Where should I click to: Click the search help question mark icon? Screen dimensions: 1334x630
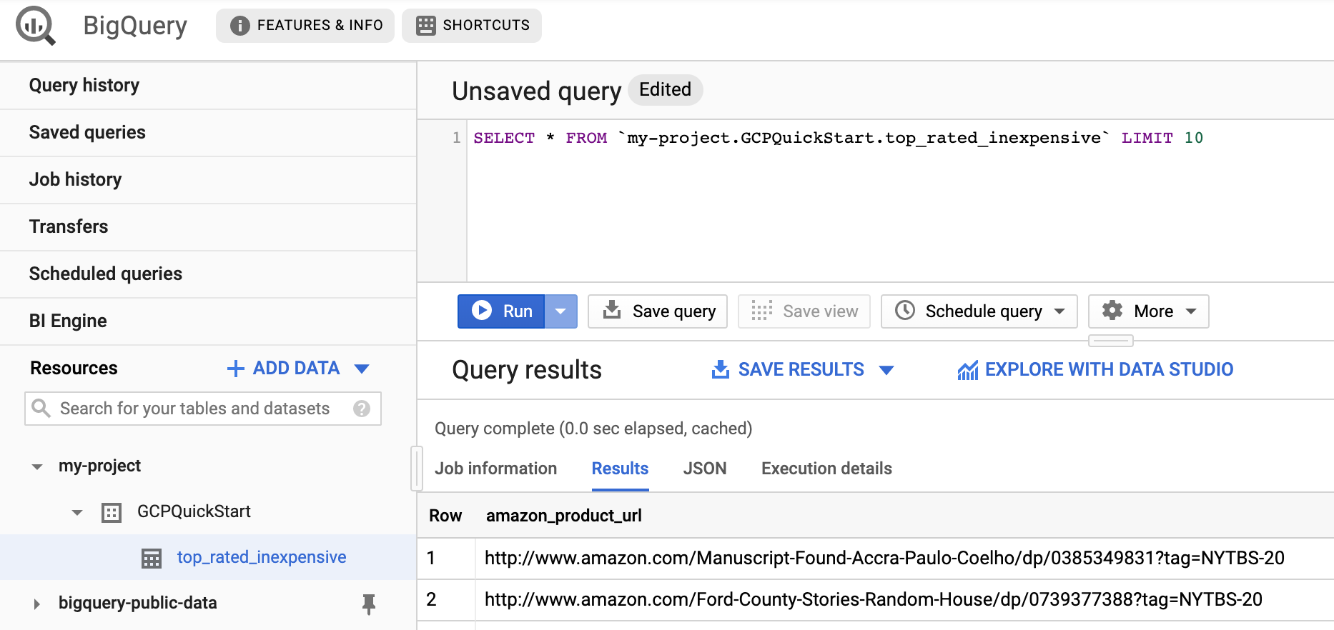pos(362,409)
